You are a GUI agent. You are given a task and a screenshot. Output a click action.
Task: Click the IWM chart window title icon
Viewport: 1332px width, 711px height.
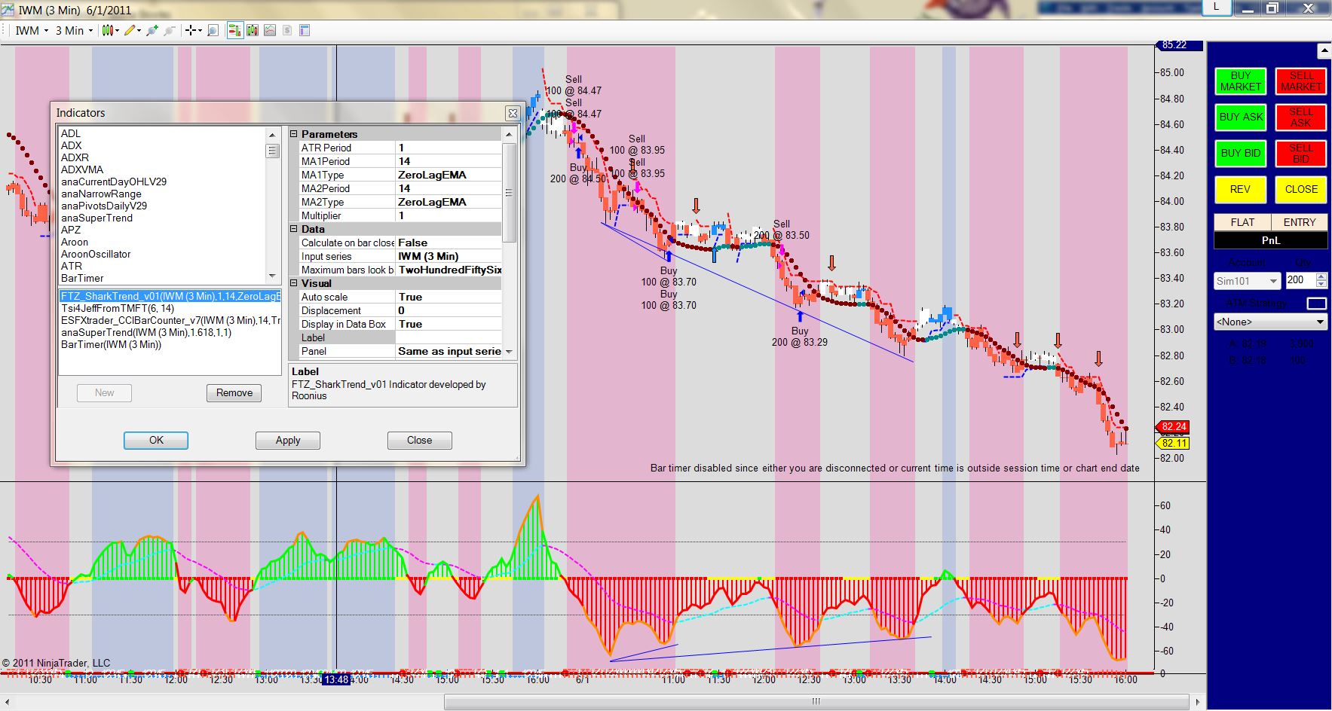[x=9, y=10]
